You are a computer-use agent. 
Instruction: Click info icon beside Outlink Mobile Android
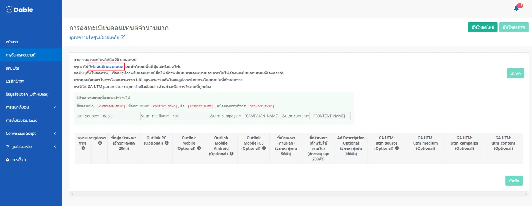pyautogui.click(x=231, y=154)
